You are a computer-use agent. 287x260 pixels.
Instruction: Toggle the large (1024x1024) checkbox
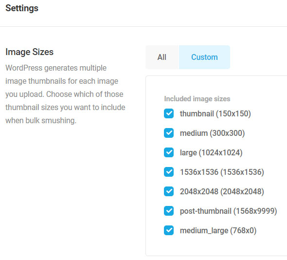pos(169,152)
